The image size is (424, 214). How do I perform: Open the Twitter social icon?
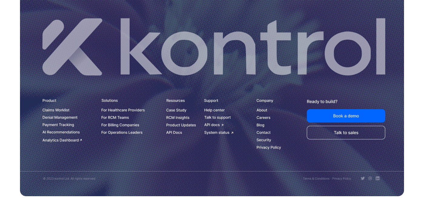pos(363,178)
